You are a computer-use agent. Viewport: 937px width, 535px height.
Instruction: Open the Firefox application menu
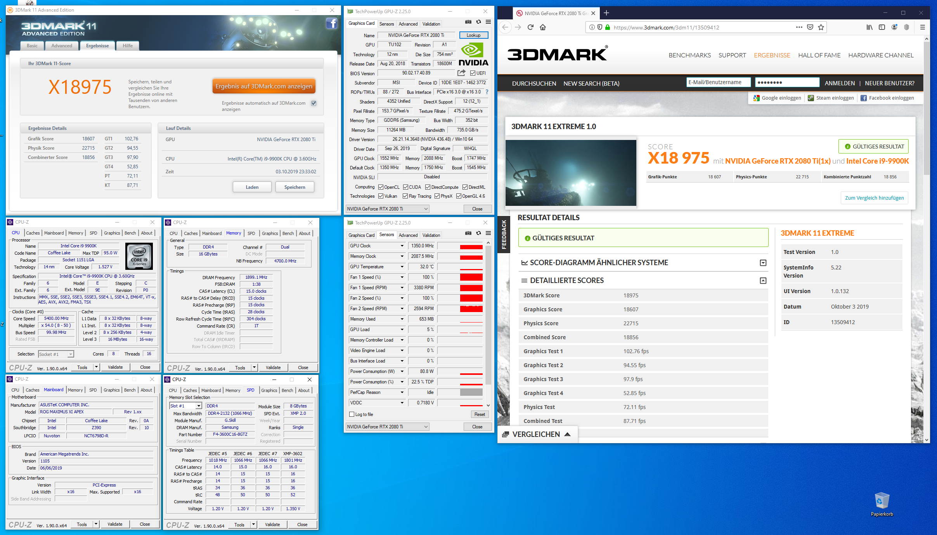(x=923, y=27)
